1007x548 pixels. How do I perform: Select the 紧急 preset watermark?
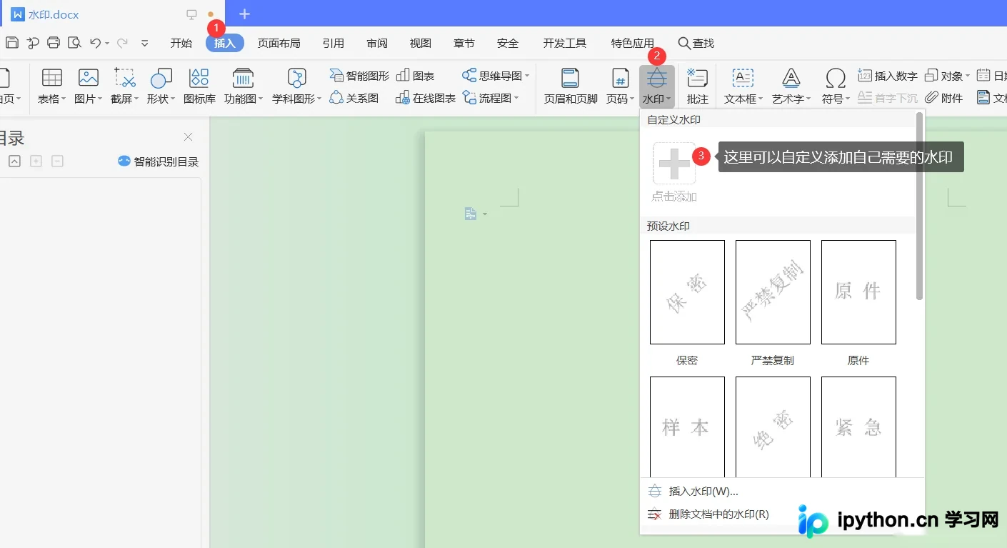[x=858, y=427]
